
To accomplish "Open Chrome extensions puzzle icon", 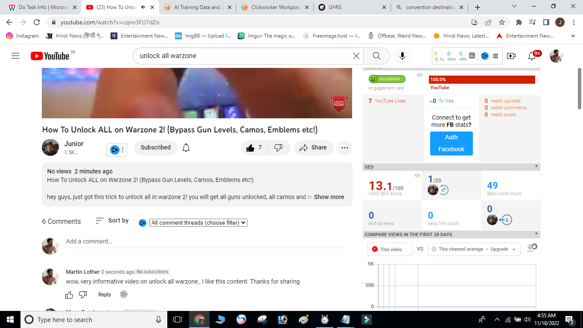I will tap(519, 22).
